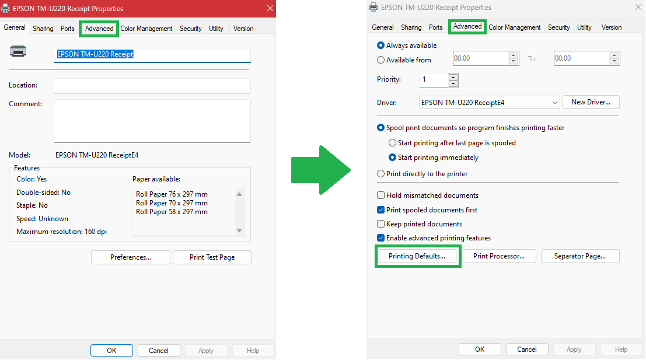Uncheck Print spooled documents first

point(380,210)
